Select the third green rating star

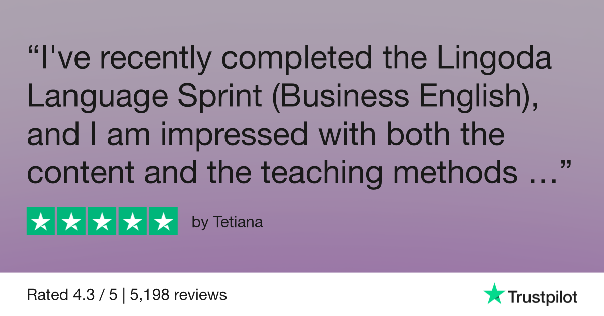[x=102, y=221]
